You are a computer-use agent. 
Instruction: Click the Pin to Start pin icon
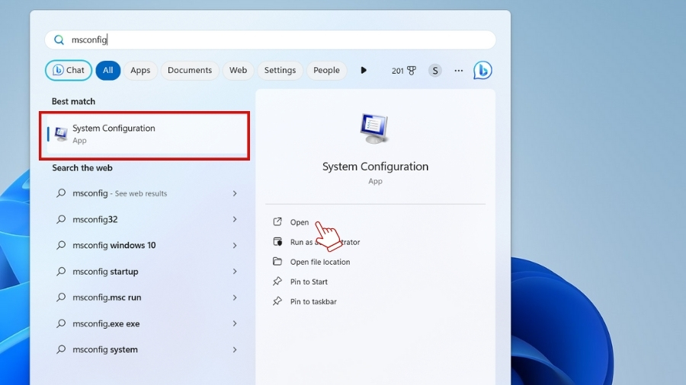[x=277, y=282]
